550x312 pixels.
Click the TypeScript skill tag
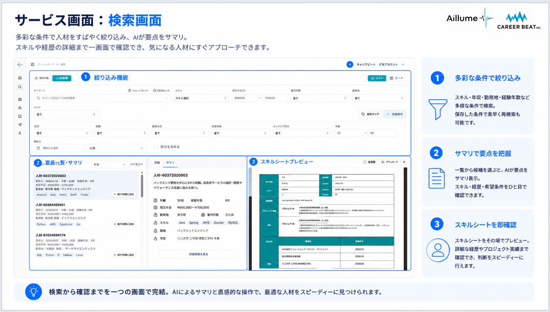coord(66,225)
